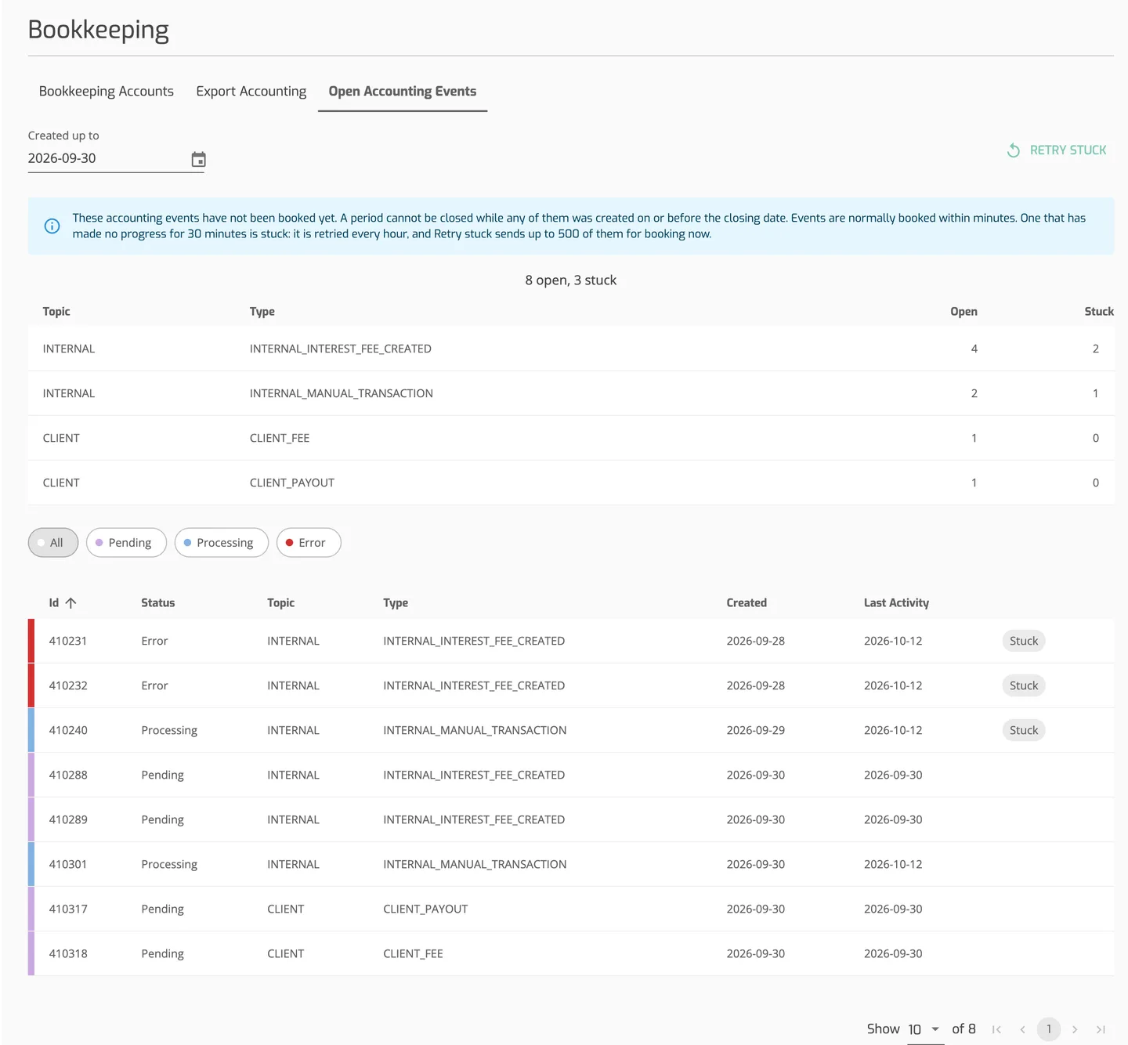Click event Id 410288

tap(68, 775)
